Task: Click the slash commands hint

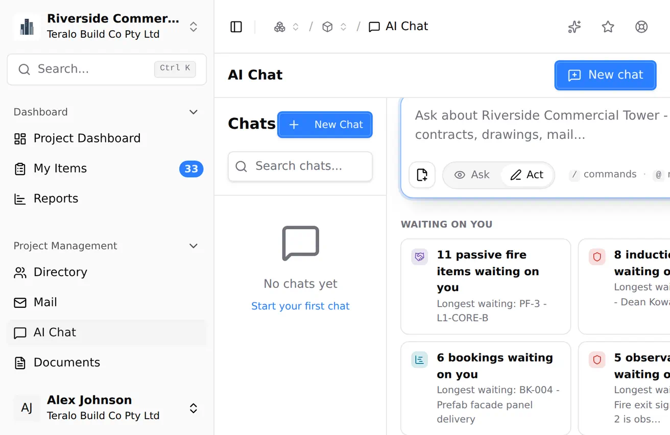Action: [603, 175]
